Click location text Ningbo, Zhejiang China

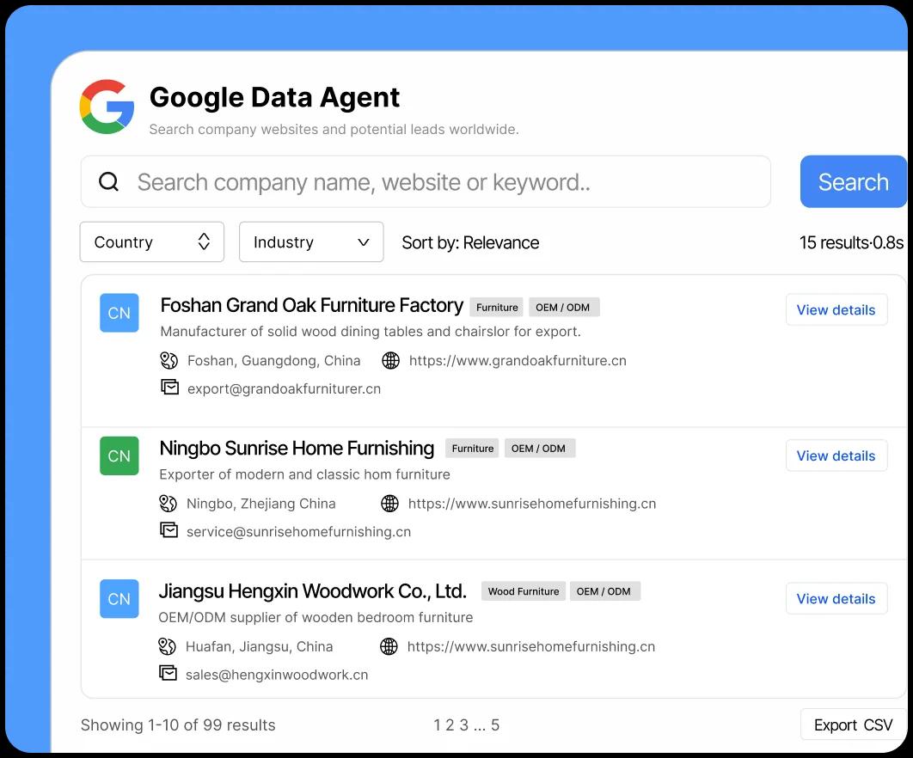260,504
